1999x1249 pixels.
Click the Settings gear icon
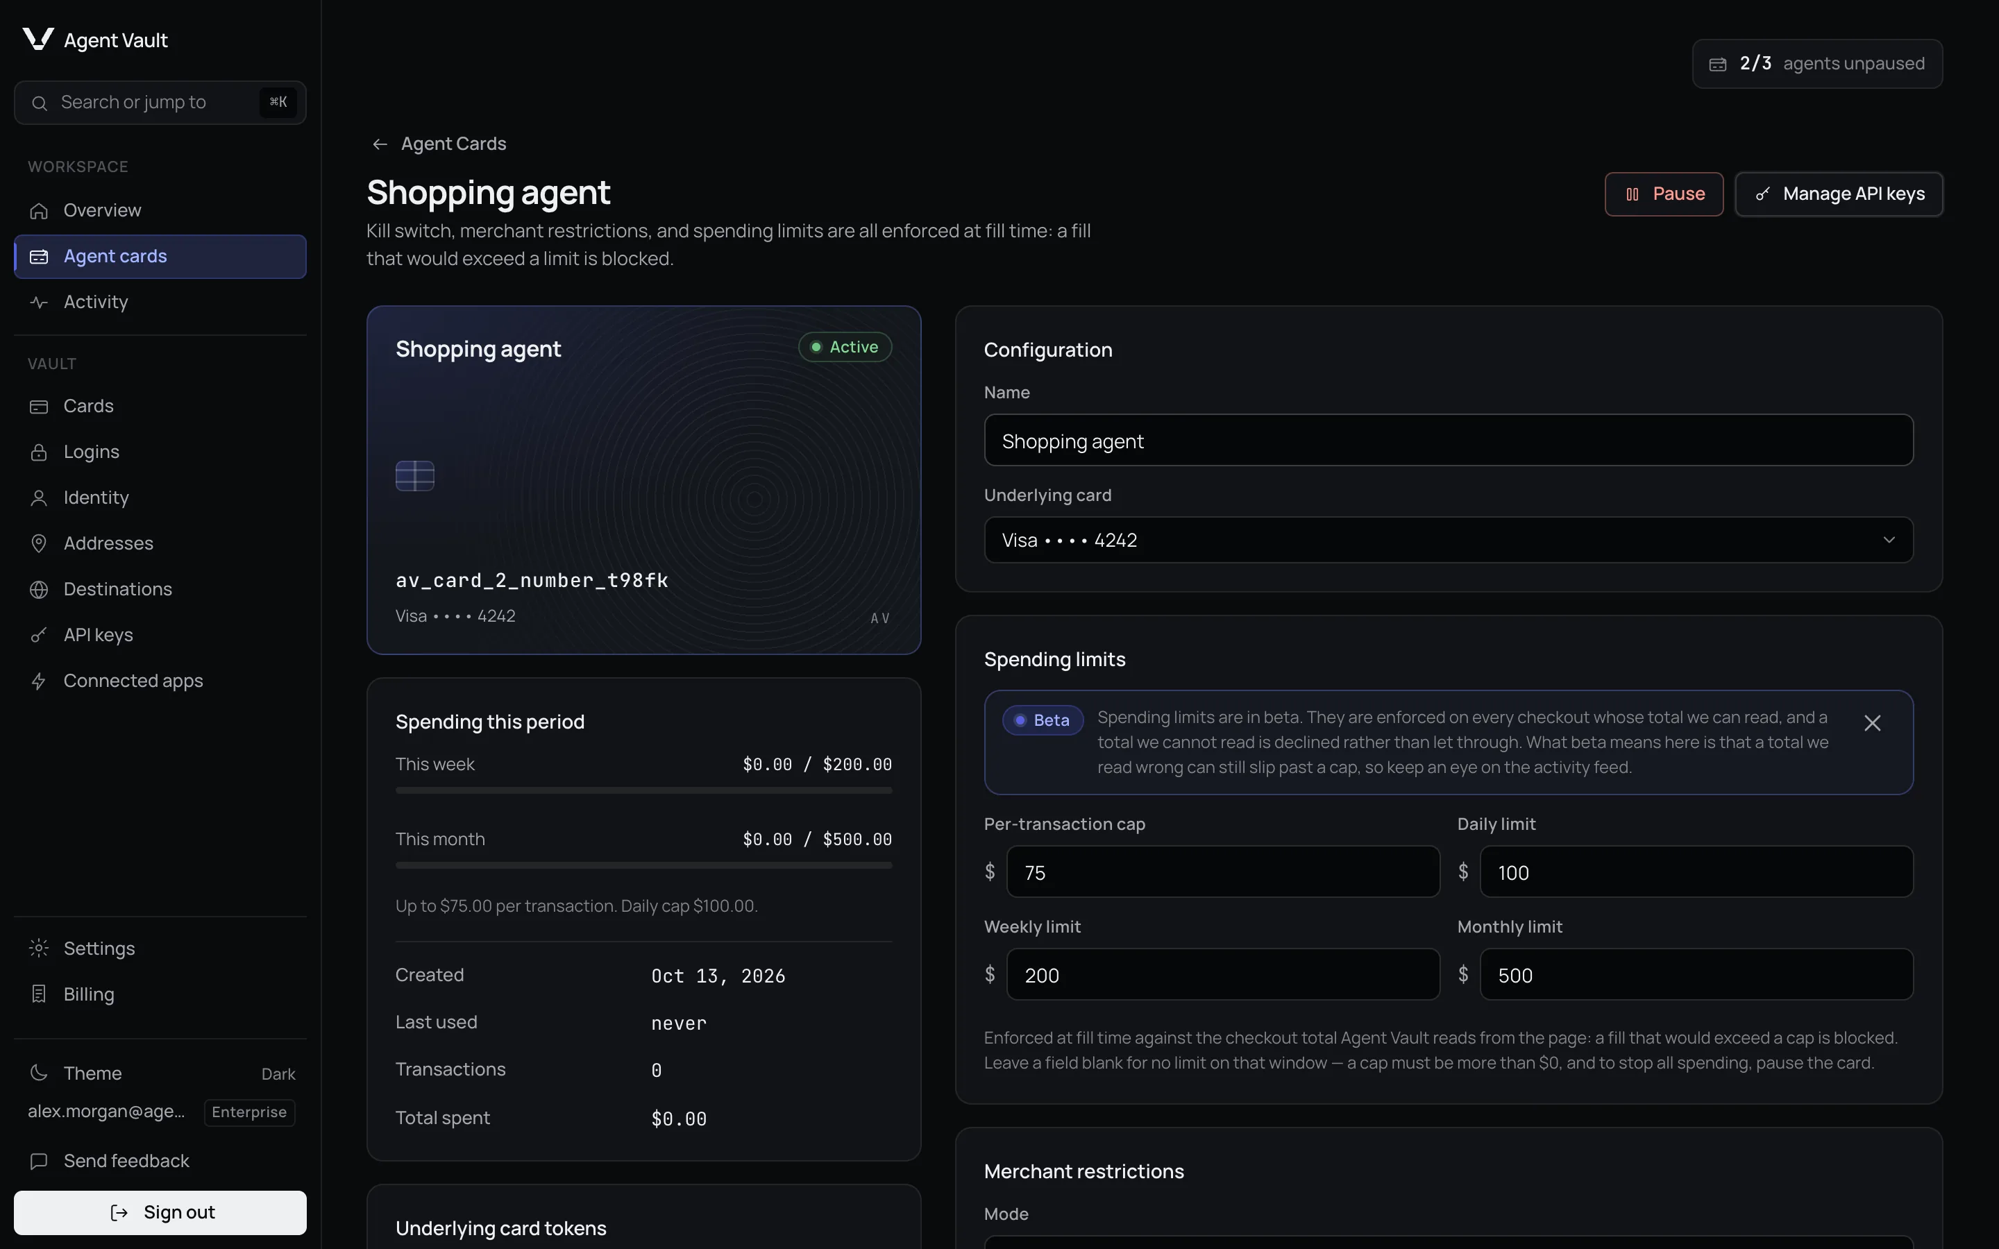coord(39,949)
